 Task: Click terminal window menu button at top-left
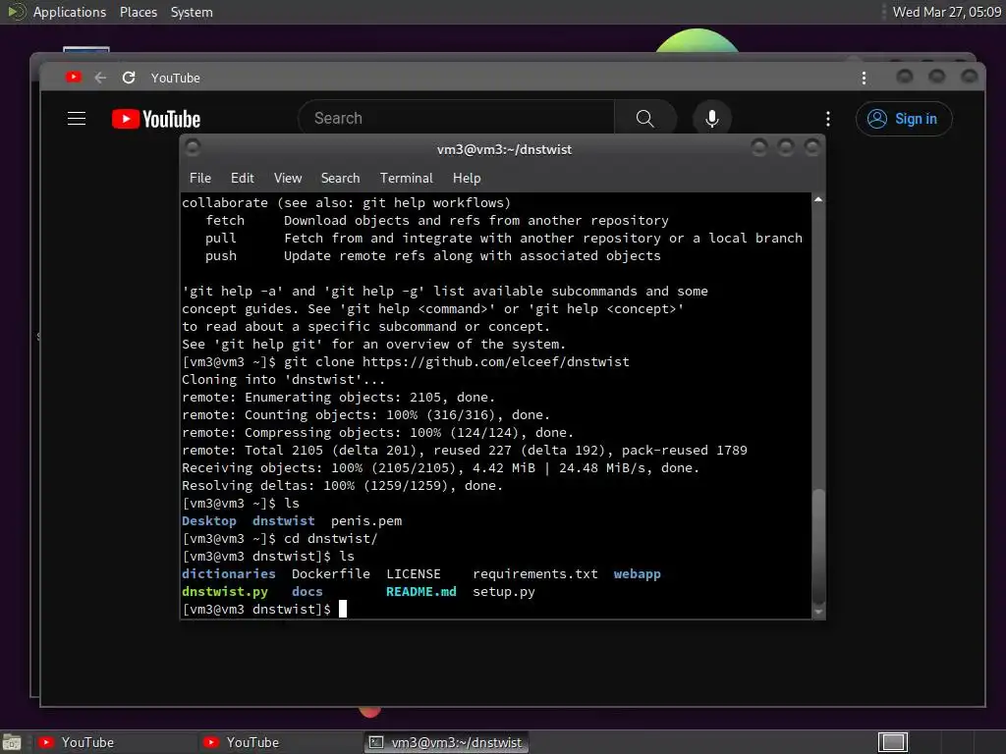pos(193,148)
